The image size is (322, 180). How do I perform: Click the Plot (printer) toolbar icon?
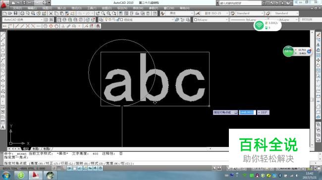[22, 13]
